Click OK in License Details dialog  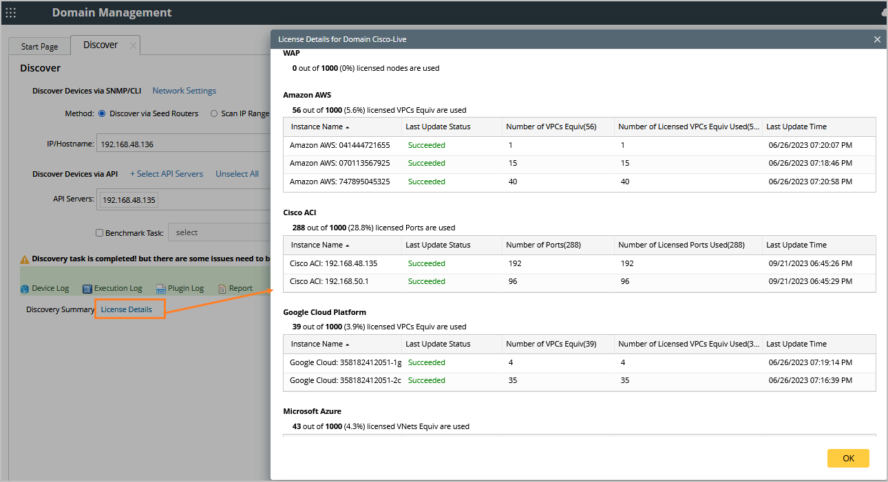pyautogui.click(x=848, y=458)
